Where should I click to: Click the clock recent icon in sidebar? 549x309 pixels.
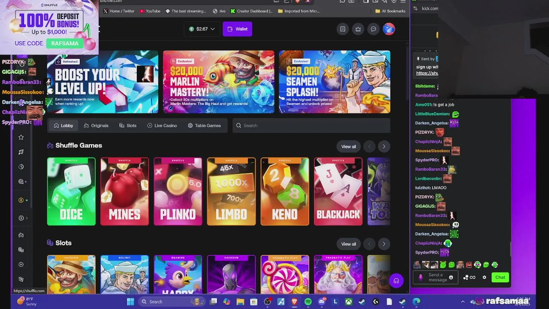point(21,167)
